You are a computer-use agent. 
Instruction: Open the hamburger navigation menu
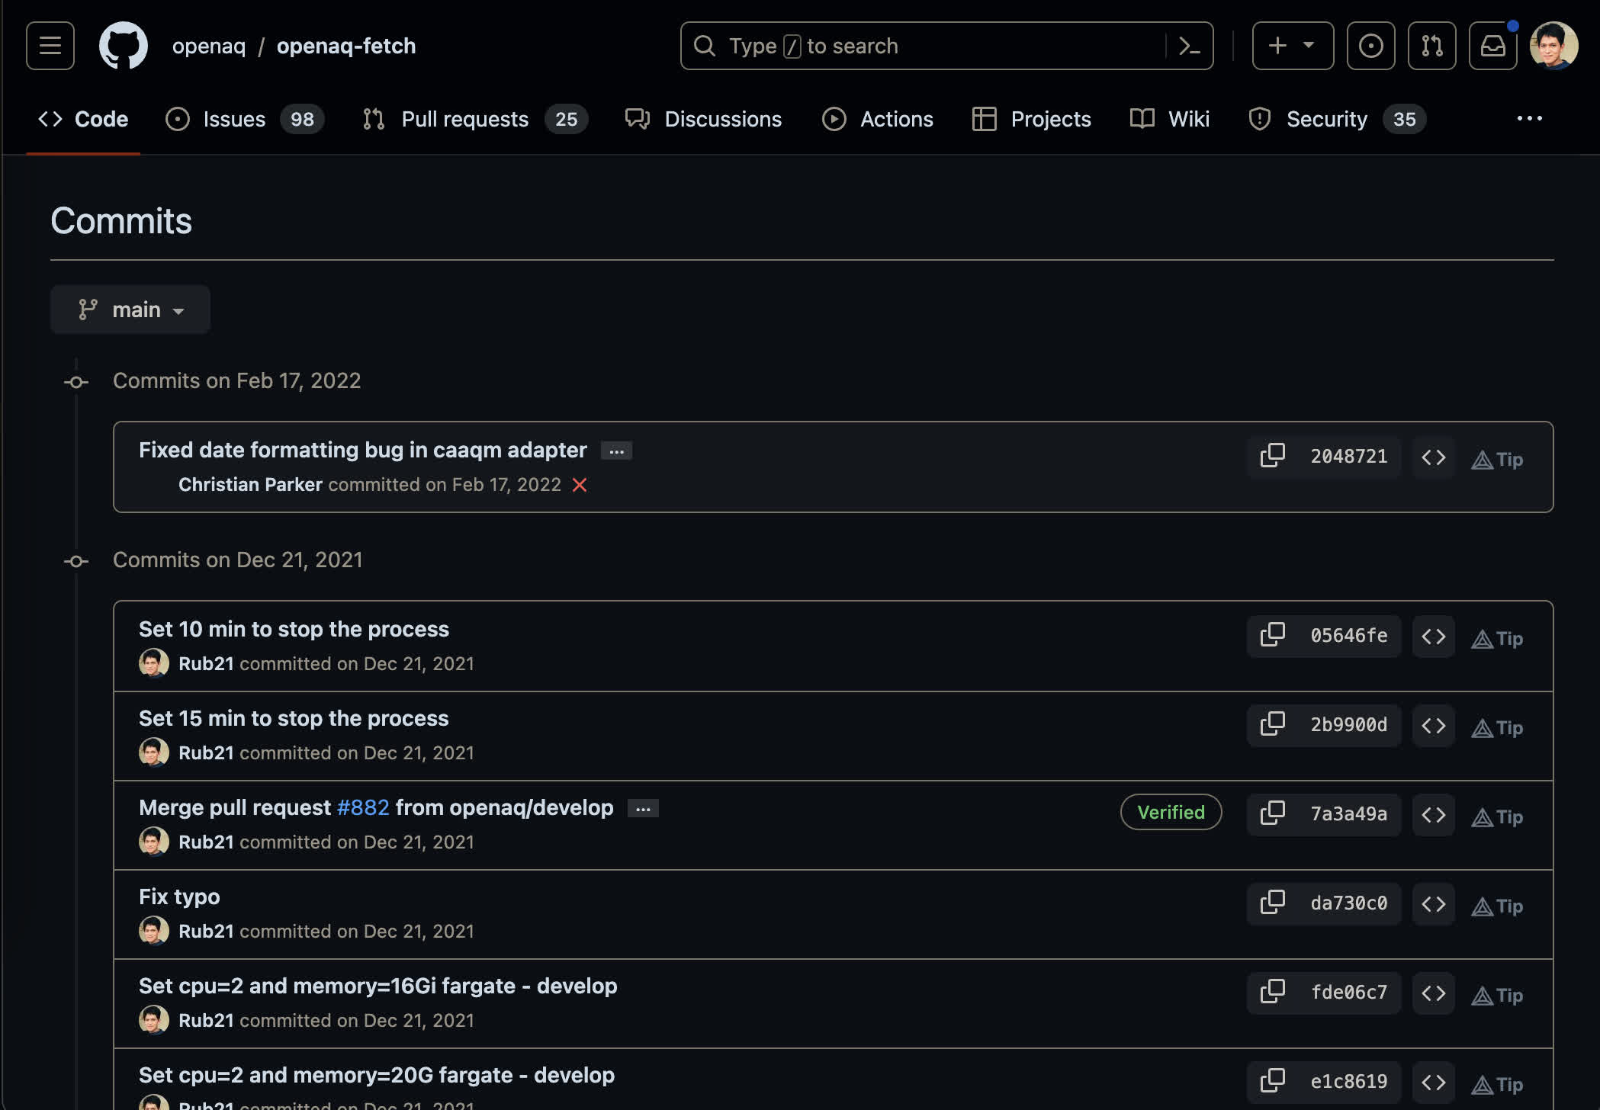50,46
